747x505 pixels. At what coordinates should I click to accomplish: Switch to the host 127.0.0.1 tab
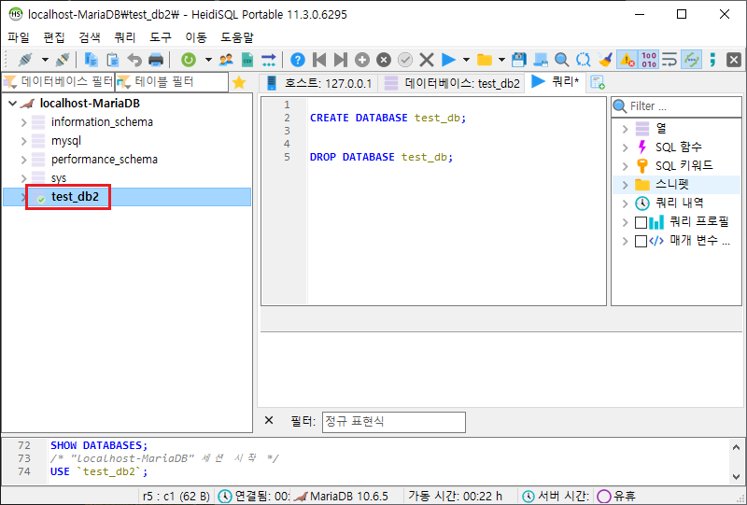click(x=318, y=83)
